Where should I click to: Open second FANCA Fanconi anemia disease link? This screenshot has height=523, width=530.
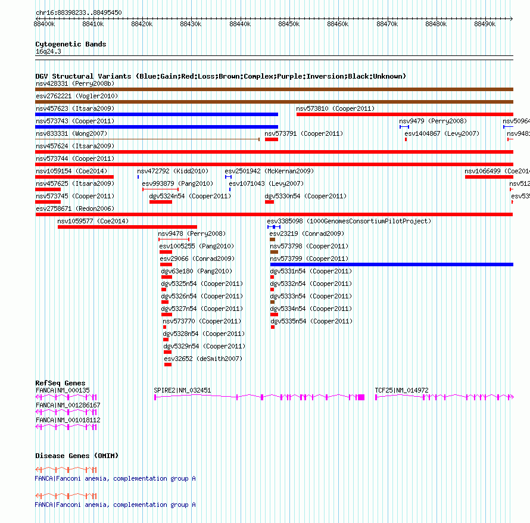pyautogui.click(x=116, y=505)
